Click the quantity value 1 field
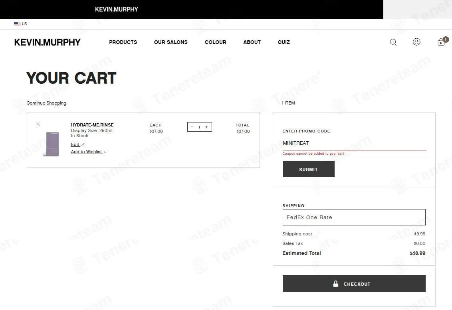 click(199, 127)
